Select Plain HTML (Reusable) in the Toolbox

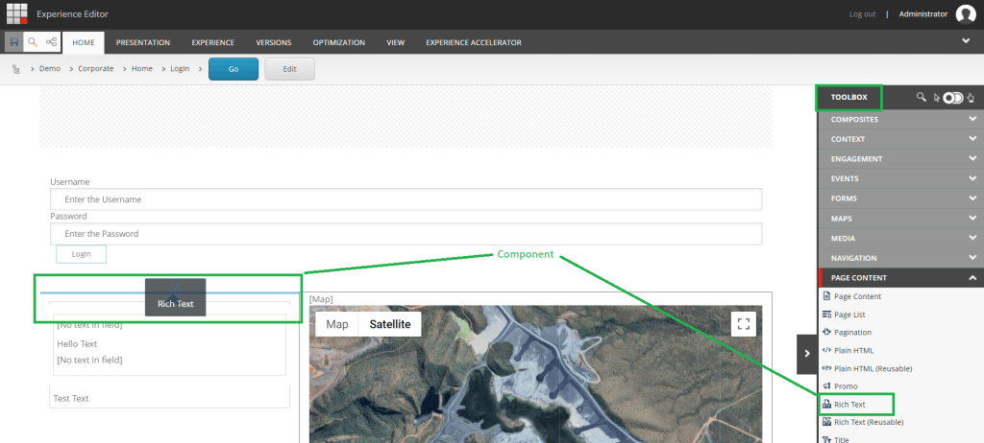[873, 368]
